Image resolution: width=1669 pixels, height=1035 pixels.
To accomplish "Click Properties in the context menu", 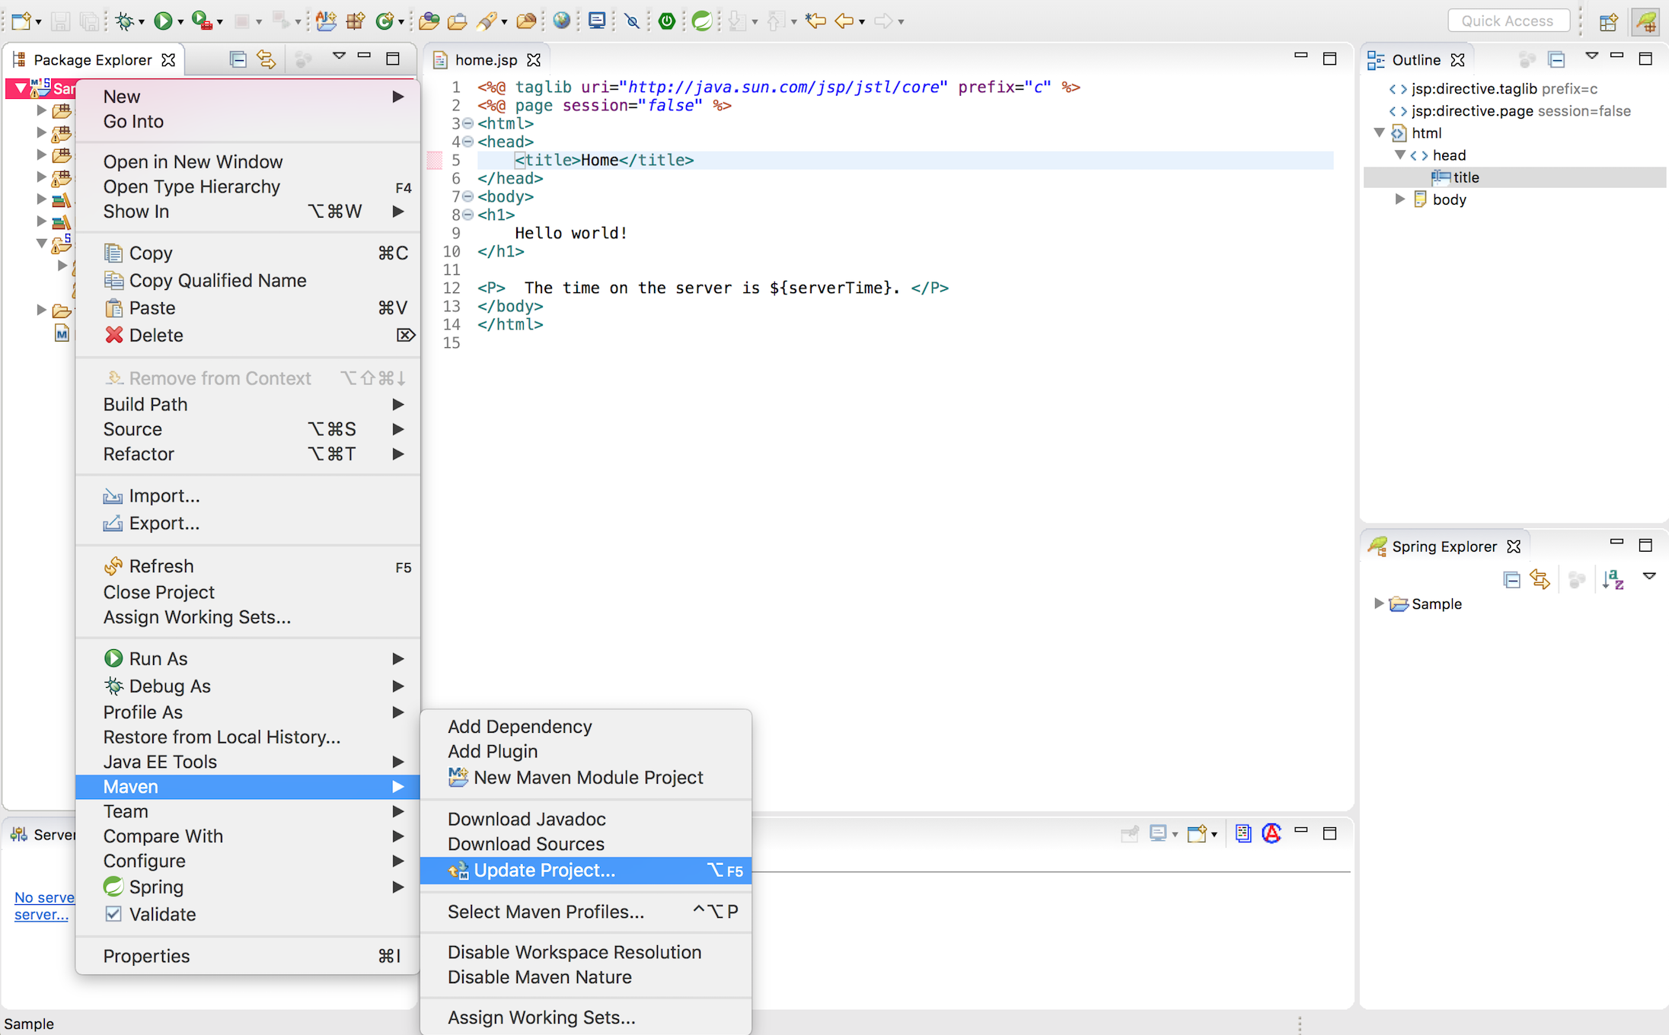I will pos(146,956).
